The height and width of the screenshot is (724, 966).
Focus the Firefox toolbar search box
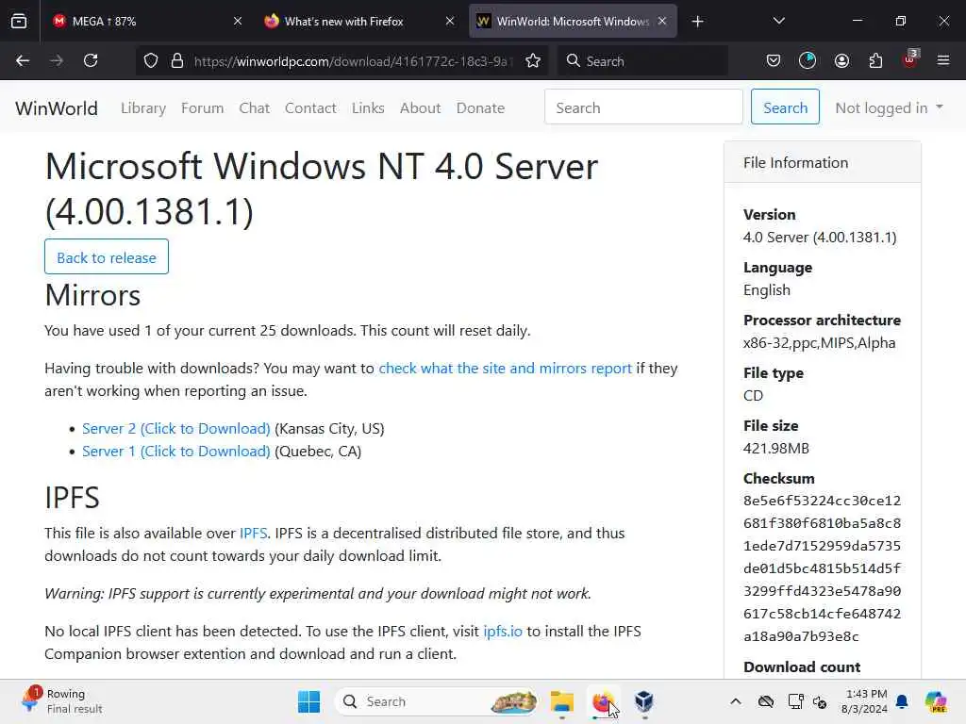click(x=642, y=61)
